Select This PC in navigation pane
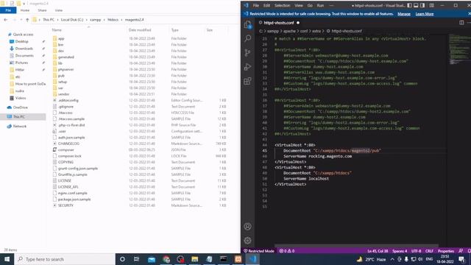Viewport: 471px width, 265px height. tap(18, 116)
